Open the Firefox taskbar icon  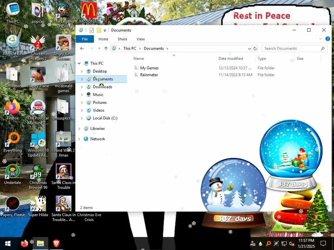[x=24, y=243]
